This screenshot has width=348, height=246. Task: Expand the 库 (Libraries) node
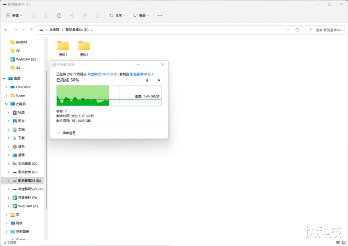[x=7, y=215]
